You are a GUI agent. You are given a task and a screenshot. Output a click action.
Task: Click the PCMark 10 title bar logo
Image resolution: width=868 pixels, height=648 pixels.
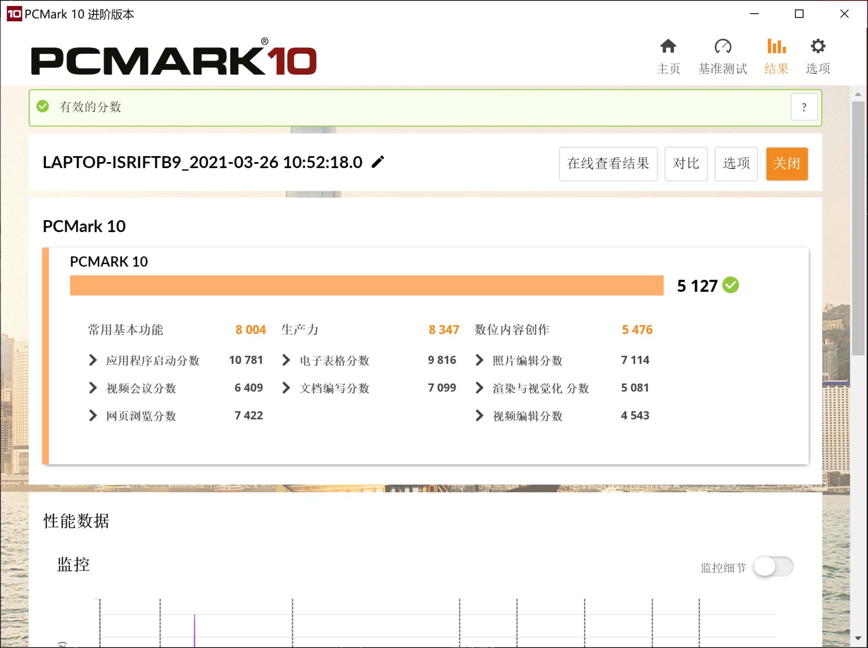(14, 14)
